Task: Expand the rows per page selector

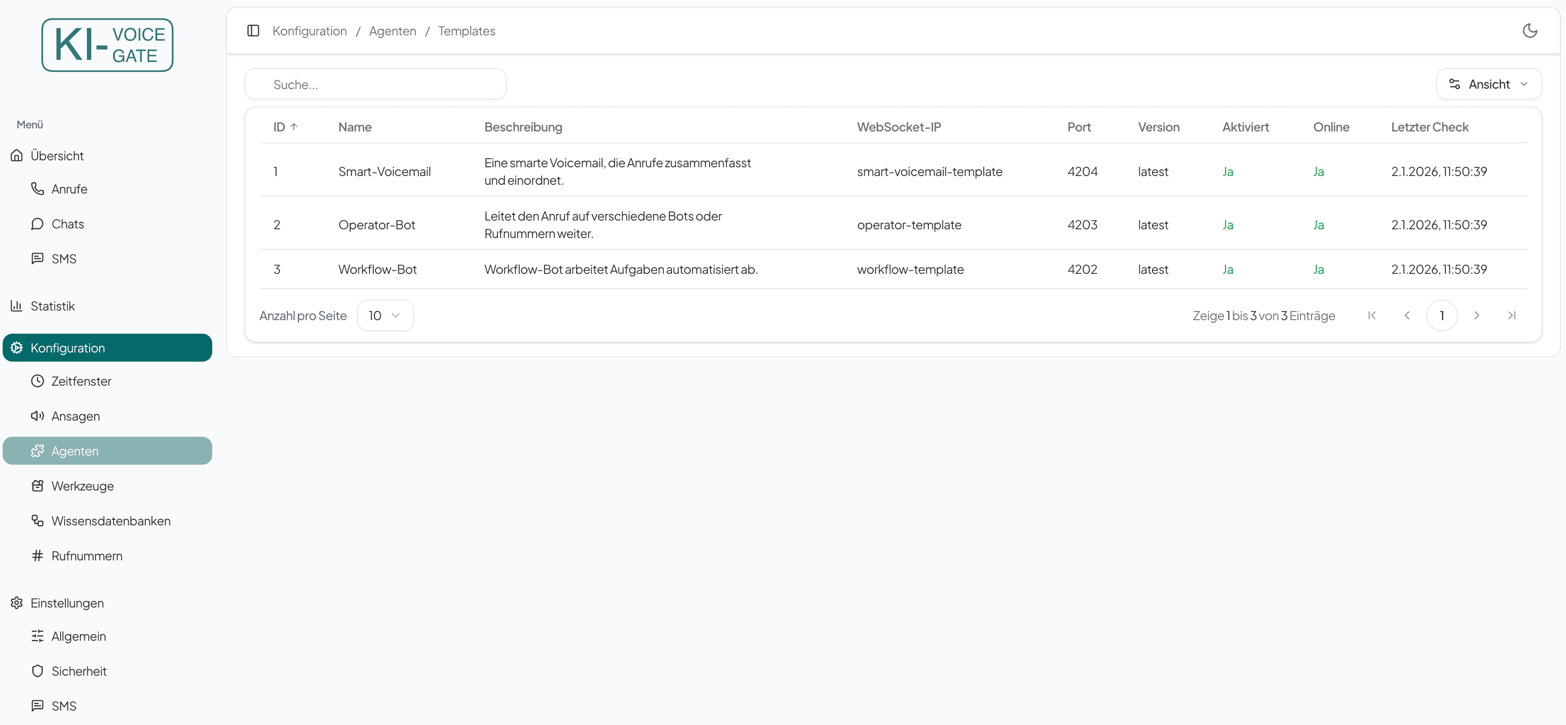Action: 385,315
